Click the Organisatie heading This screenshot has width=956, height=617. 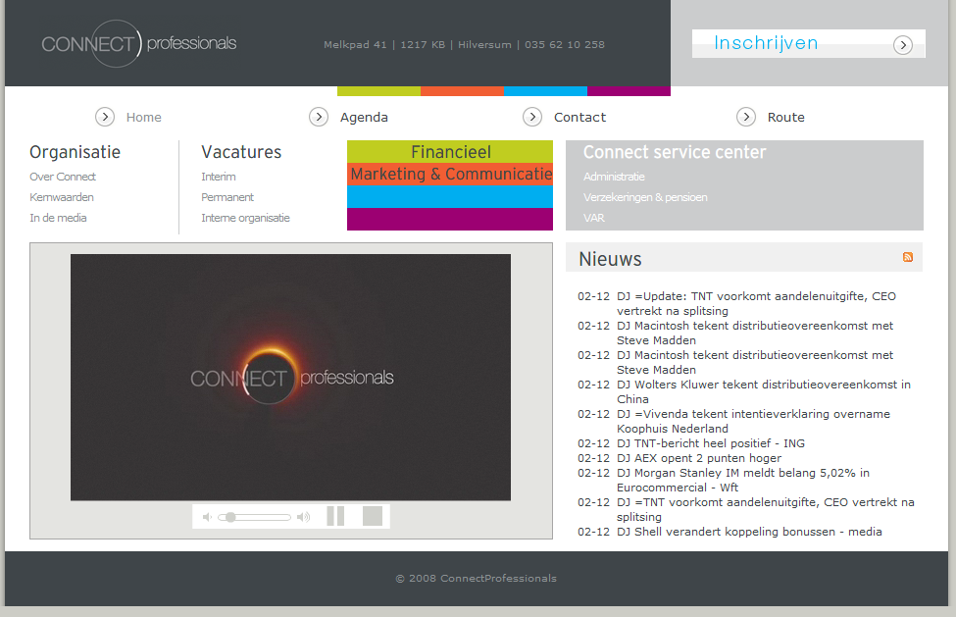(x=75, y=152)
